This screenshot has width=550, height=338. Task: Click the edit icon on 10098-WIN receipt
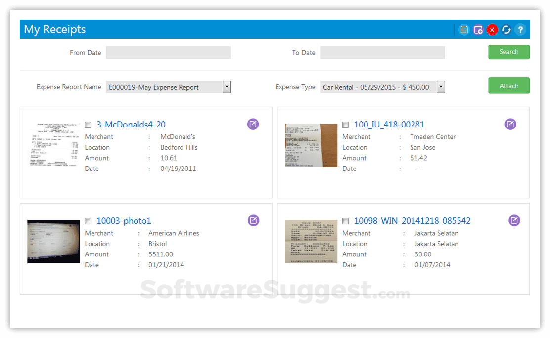click(x=514, y=220)
